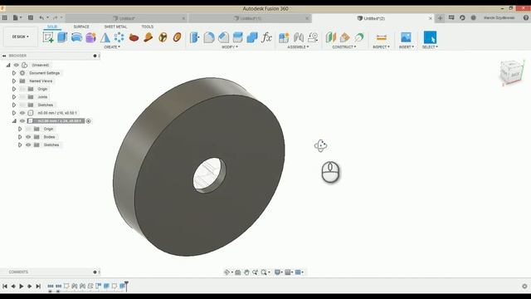Click the activate radio on highlighted component
The height and width of the screenshot is (299, 531).
point(89,121)
